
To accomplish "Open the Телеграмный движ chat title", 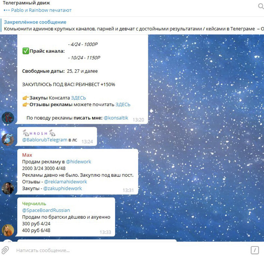I will coord(26,3).
